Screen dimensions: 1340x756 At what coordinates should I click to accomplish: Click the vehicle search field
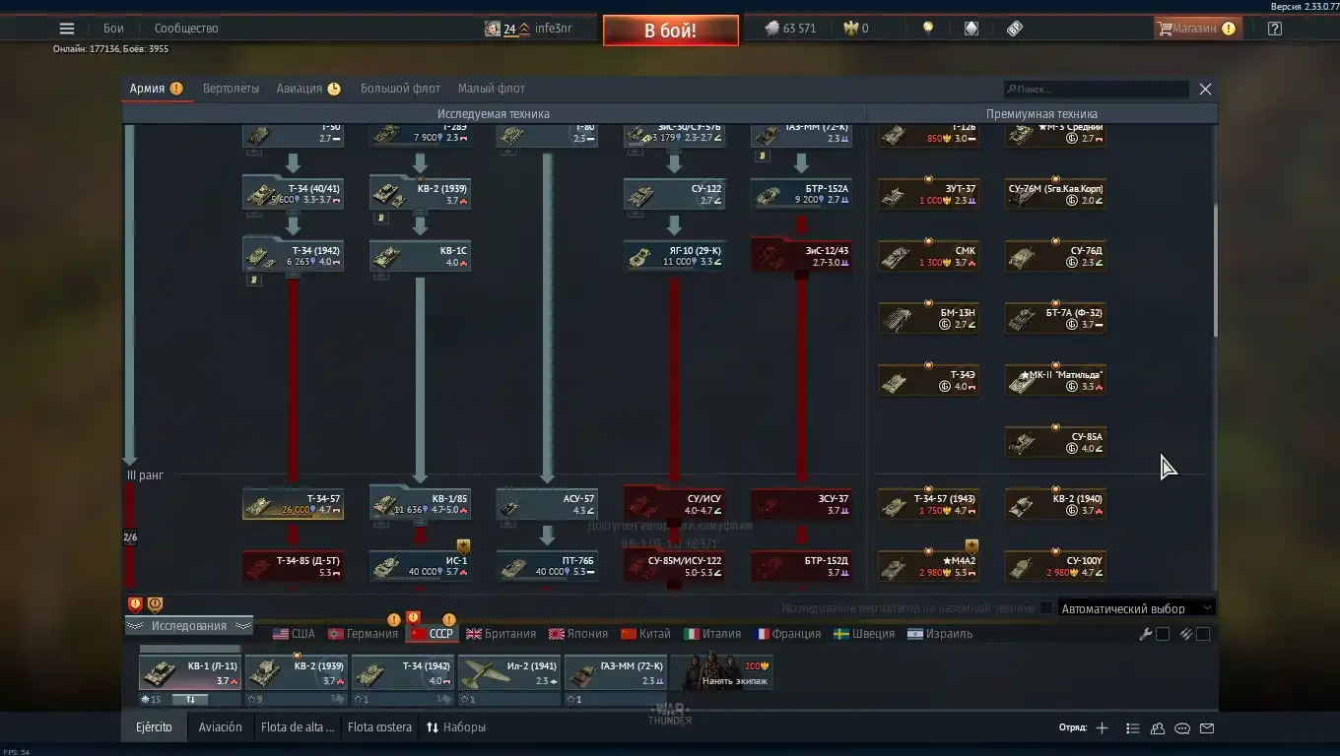pyautogui.click(x=1096, y=89)
